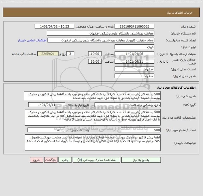
Task: Click the نام دستگاه خریدار label
Action: (183, 34)
